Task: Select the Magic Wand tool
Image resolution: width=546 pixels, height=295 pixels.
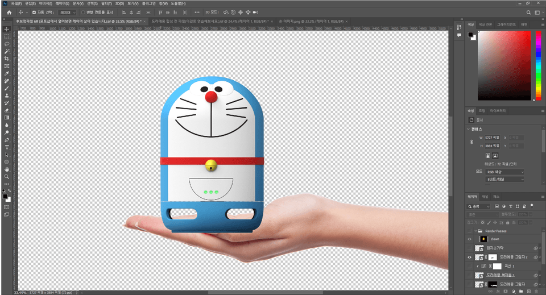Action: coord(7,51)
